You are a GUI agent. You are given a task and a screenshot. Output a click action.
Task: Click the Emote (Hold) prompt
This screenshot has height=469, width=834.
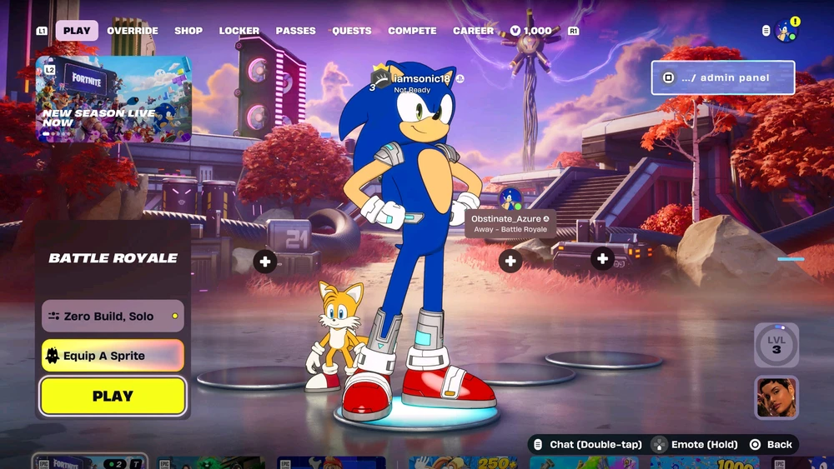[x=696, y=445]
